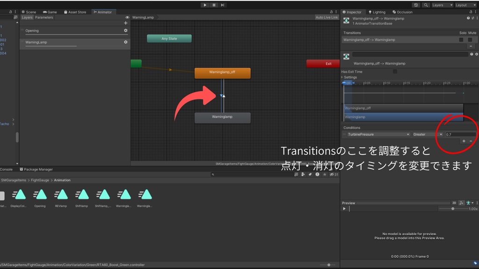Toggle Auto Live Link button

click(x=327, y=17)
